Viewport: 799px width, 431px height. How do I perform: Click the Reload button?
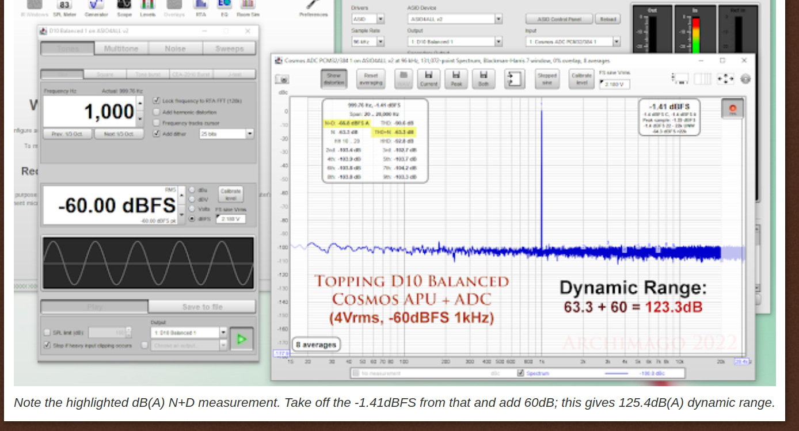click(607, 19)
